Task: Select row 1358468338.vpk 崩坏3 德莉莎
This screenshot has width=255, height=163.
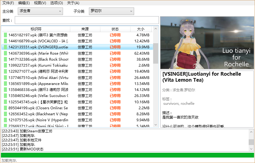Action: pyautogui.click(x=77, y=89)
